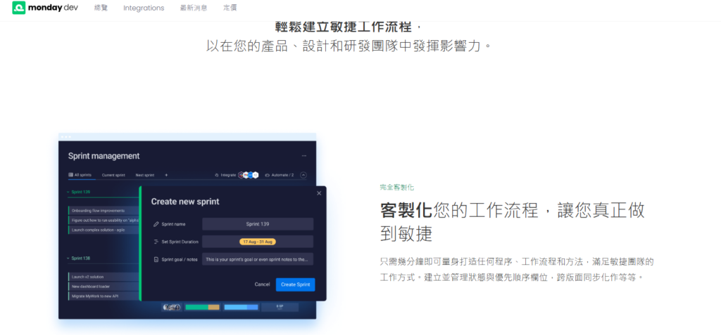Click the Integrate button
721x335 pixels.
tap(225, 175)
